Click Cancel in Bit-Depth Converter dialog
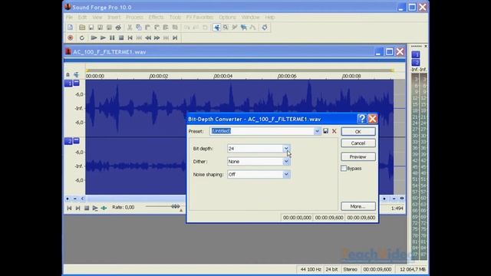 (358, 143)
